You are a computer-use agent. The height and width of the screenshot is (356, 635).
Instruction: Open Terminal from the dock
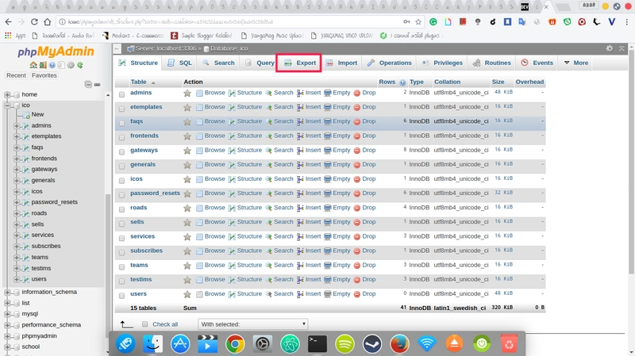point(317,344)
